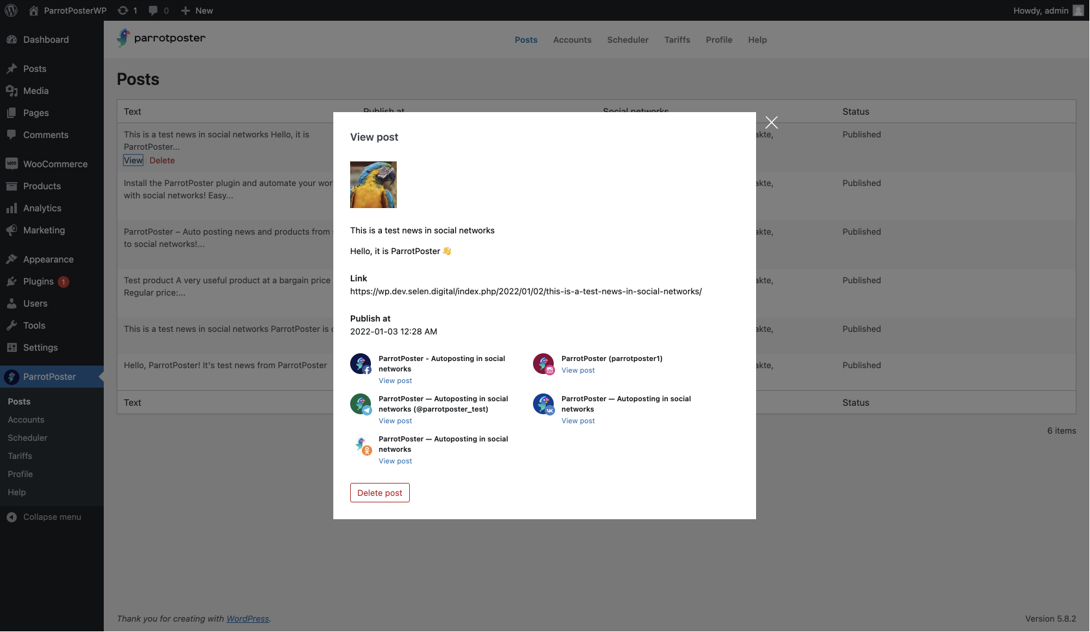Open the Tariffs tab in plugin header
1090x632 pixels.
coord(677,40)
